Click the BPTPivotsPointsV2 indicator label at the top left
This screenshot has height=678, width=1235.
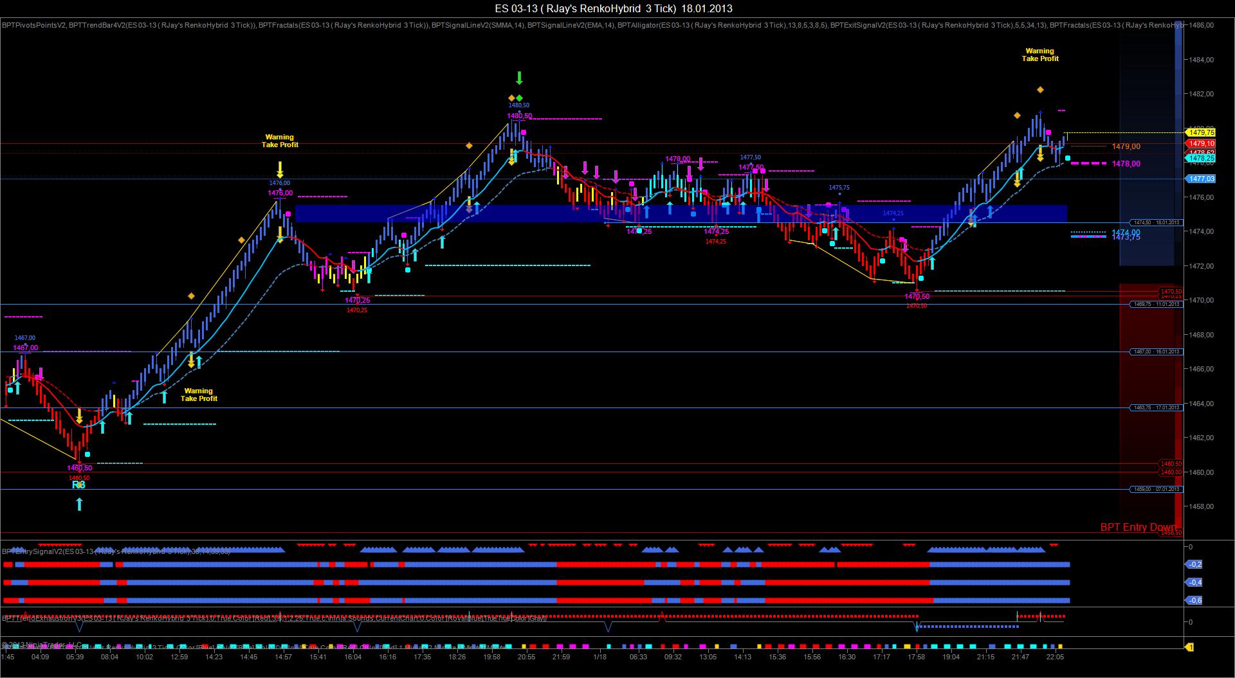pyautogui.click(x=33, y=26)
